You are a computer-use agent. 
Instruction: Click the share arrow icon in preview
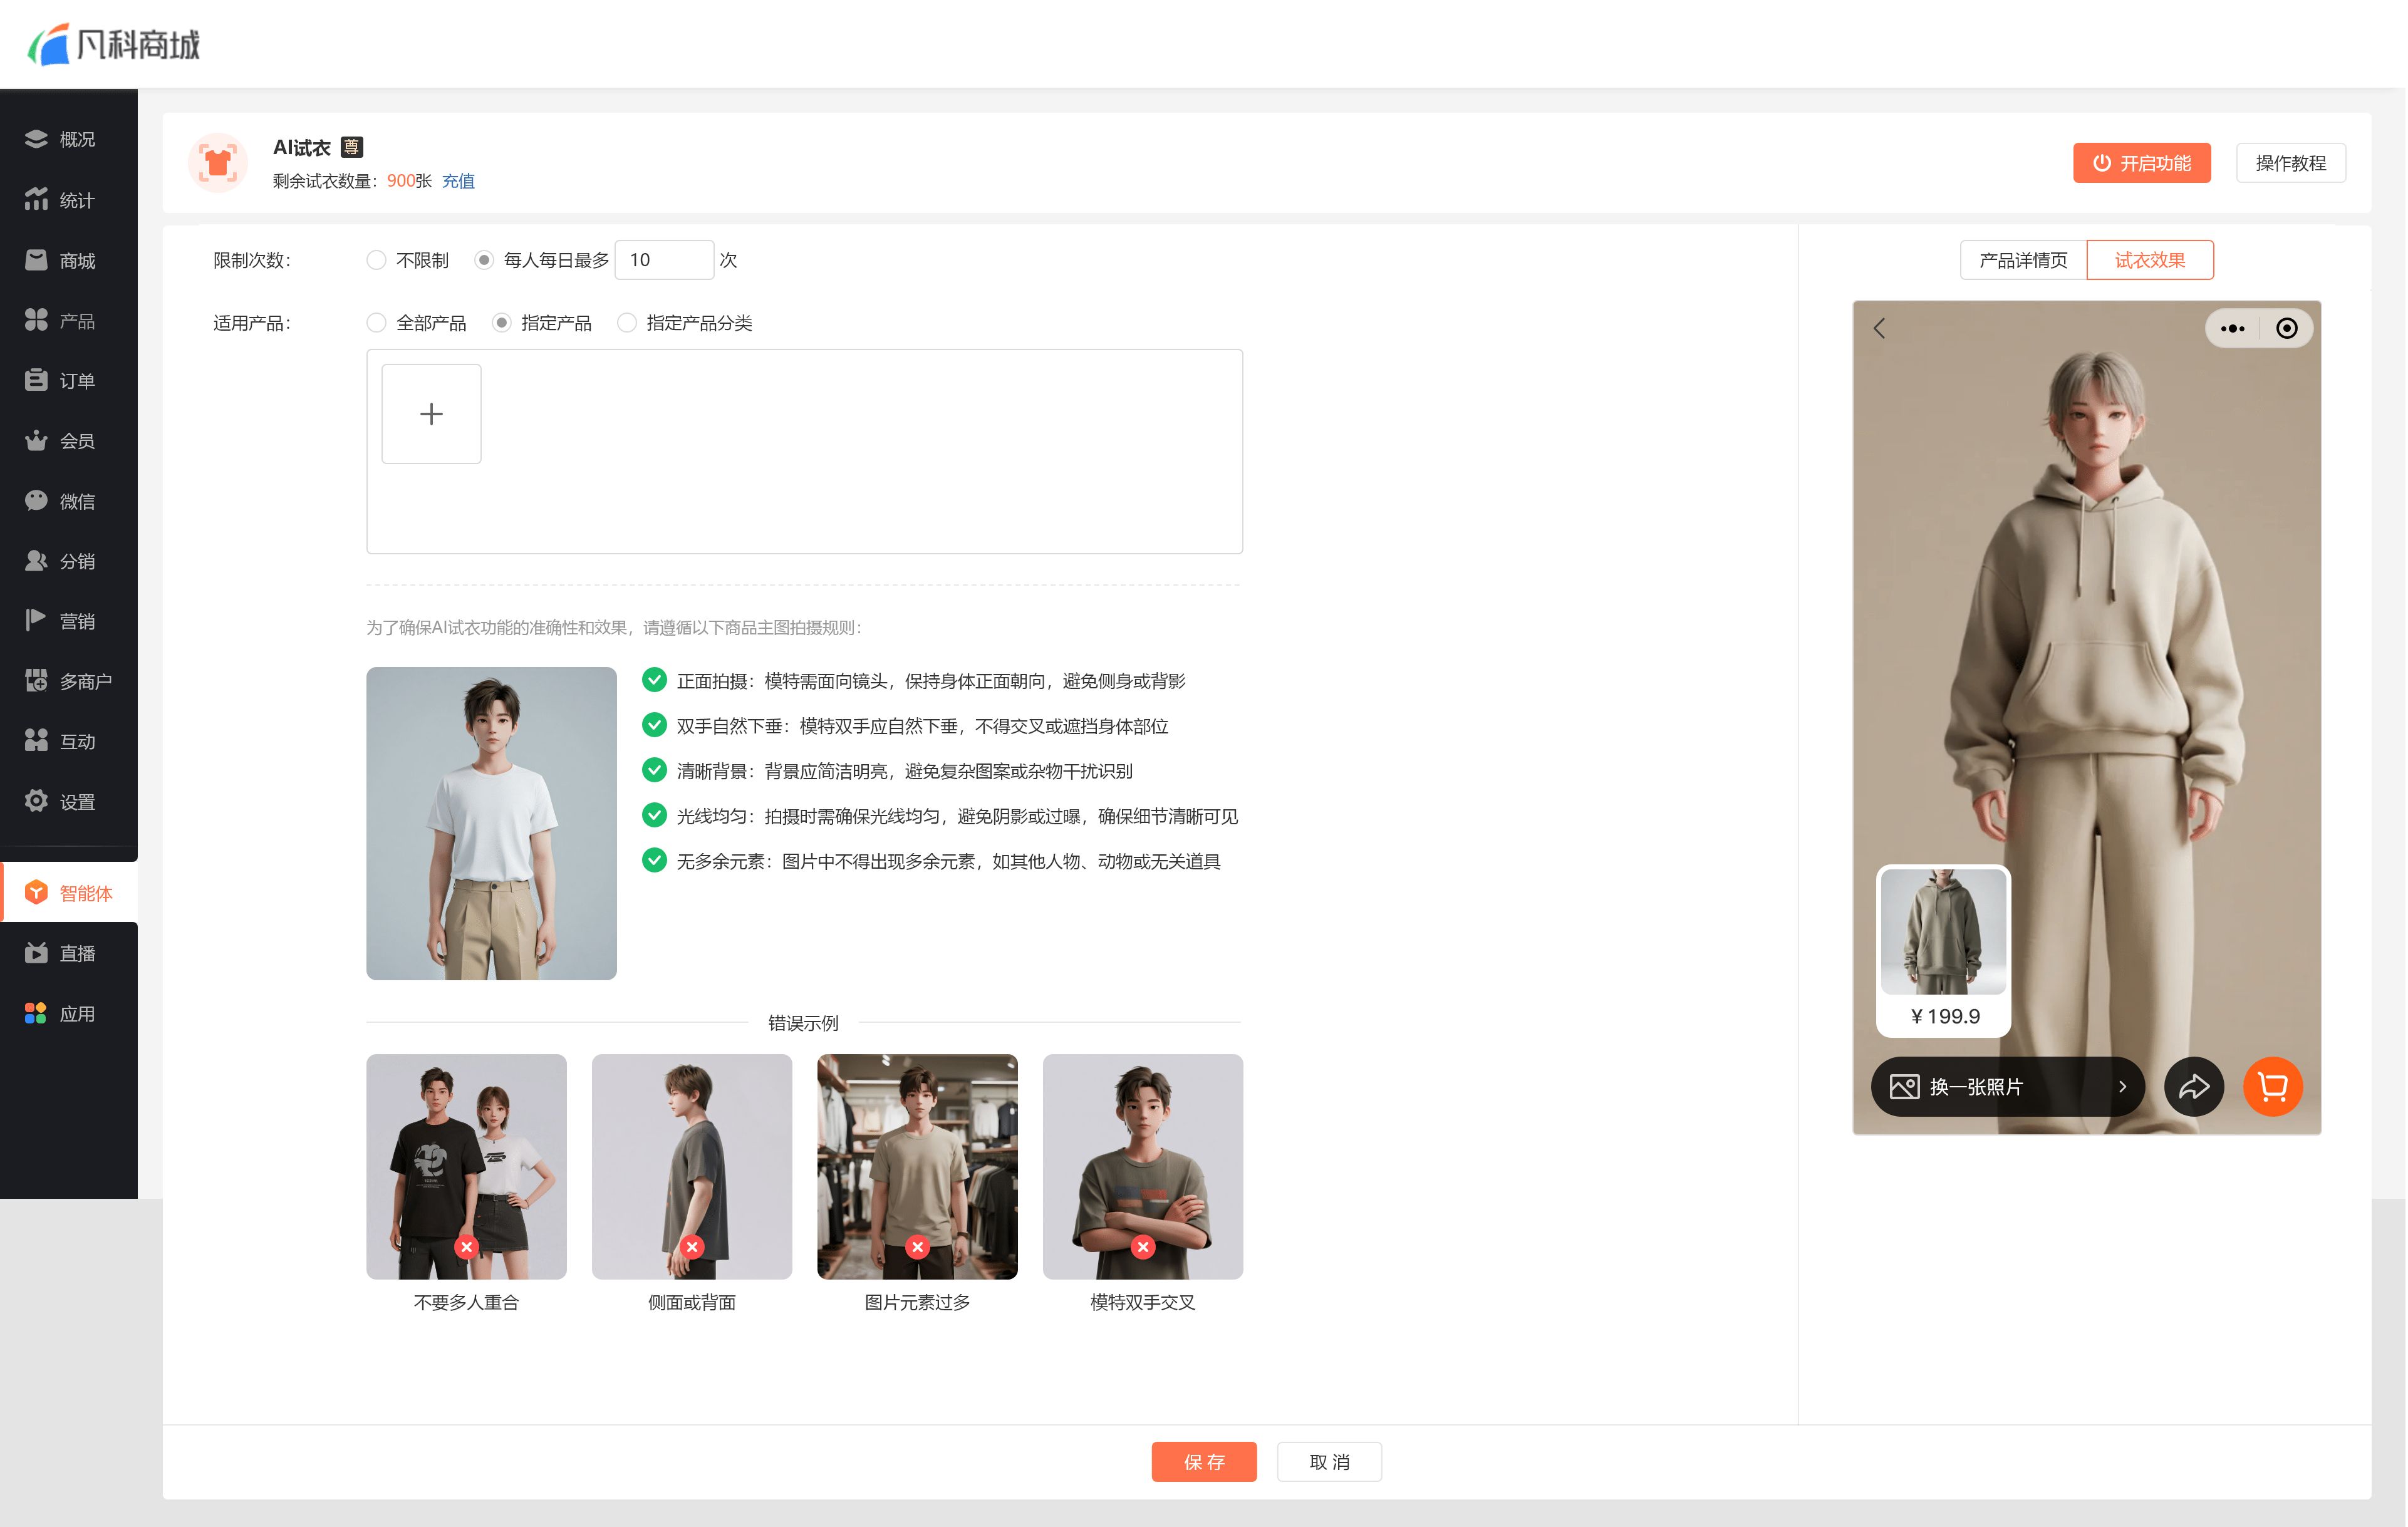[2193, 1086]
